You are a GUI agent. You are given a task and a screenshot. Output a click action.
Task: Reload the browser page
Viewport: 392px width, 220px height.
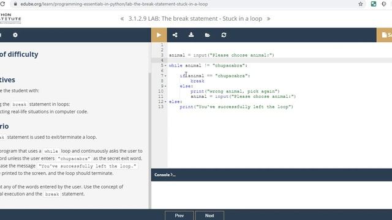coord(2,4)
